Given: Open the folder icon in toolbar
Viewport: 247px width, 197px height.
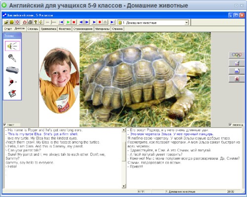Looking at the screenshot, I should click(x=6, y=22).
